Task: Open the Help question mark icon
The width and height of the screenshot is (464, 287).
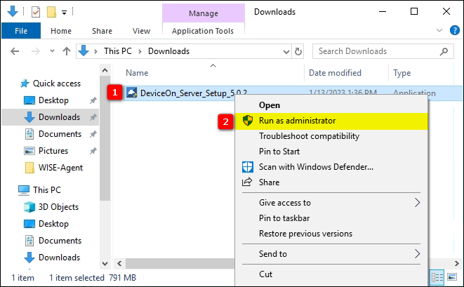Action: (453, 31)
